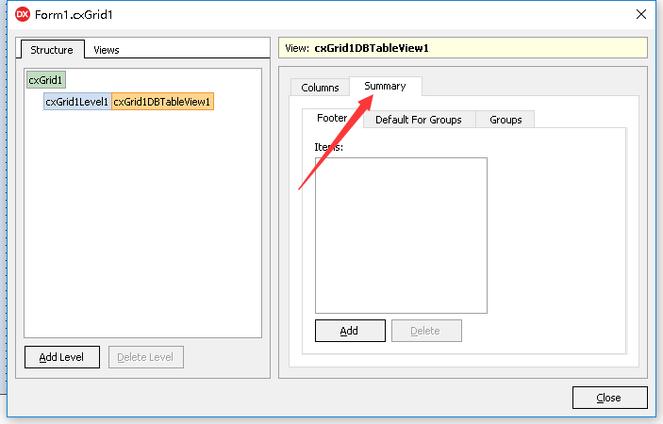Switch to the Columns tab

coord(320,88)
